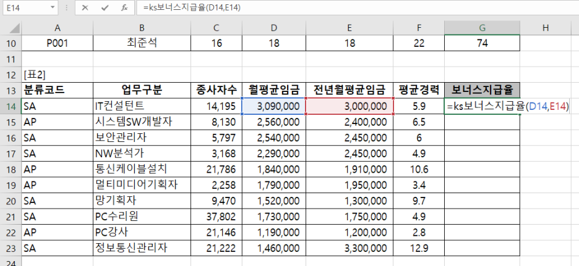Select column D header
579x266 pixels.
tap(274, 28)
